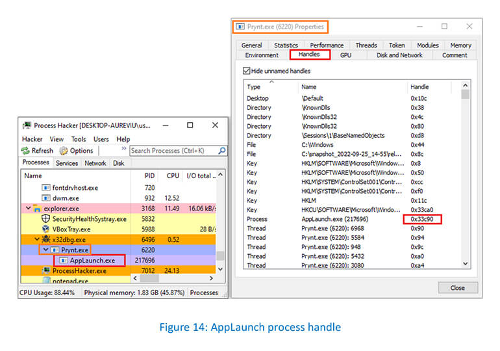500x351 pixels.
Task: Click the Close button in Properties dialog
Action: [458, 288]
